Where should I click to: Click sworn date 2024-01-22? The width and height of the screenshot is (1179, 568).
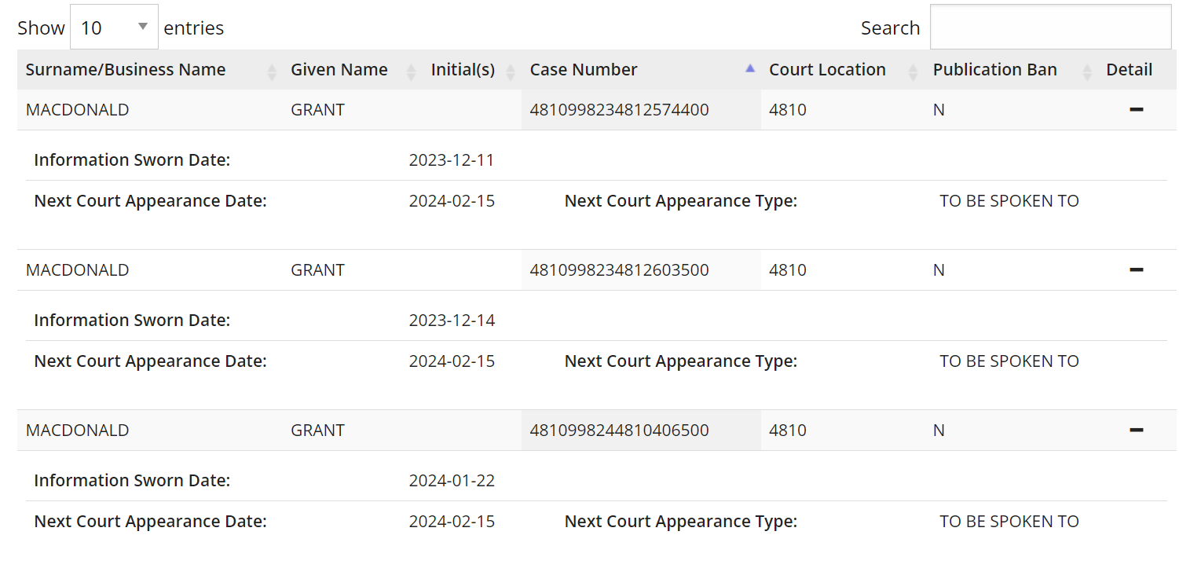[x=452, y=481]
